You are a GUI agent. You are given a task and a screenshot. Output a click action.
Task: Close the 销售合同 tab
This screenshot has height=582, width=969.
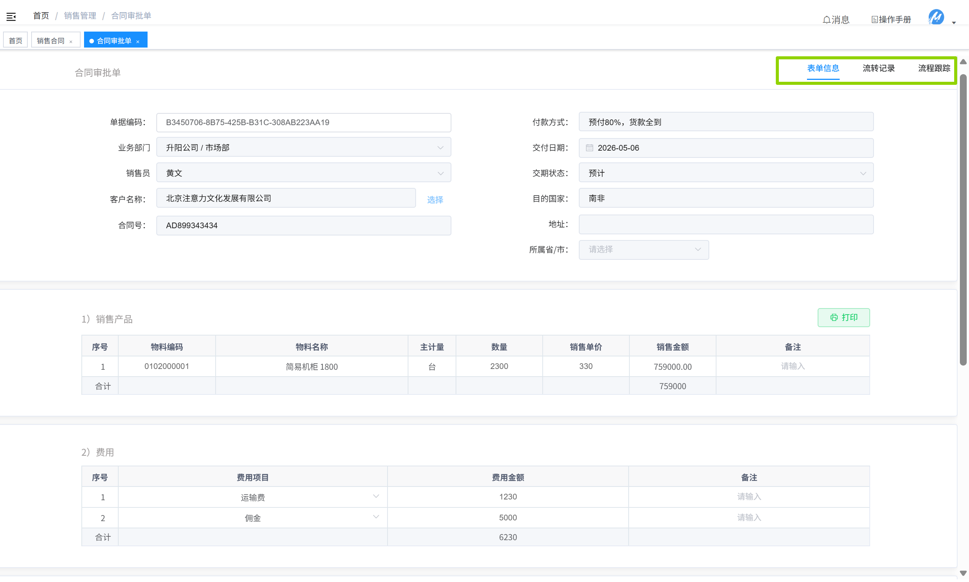(x=71, y=41)
